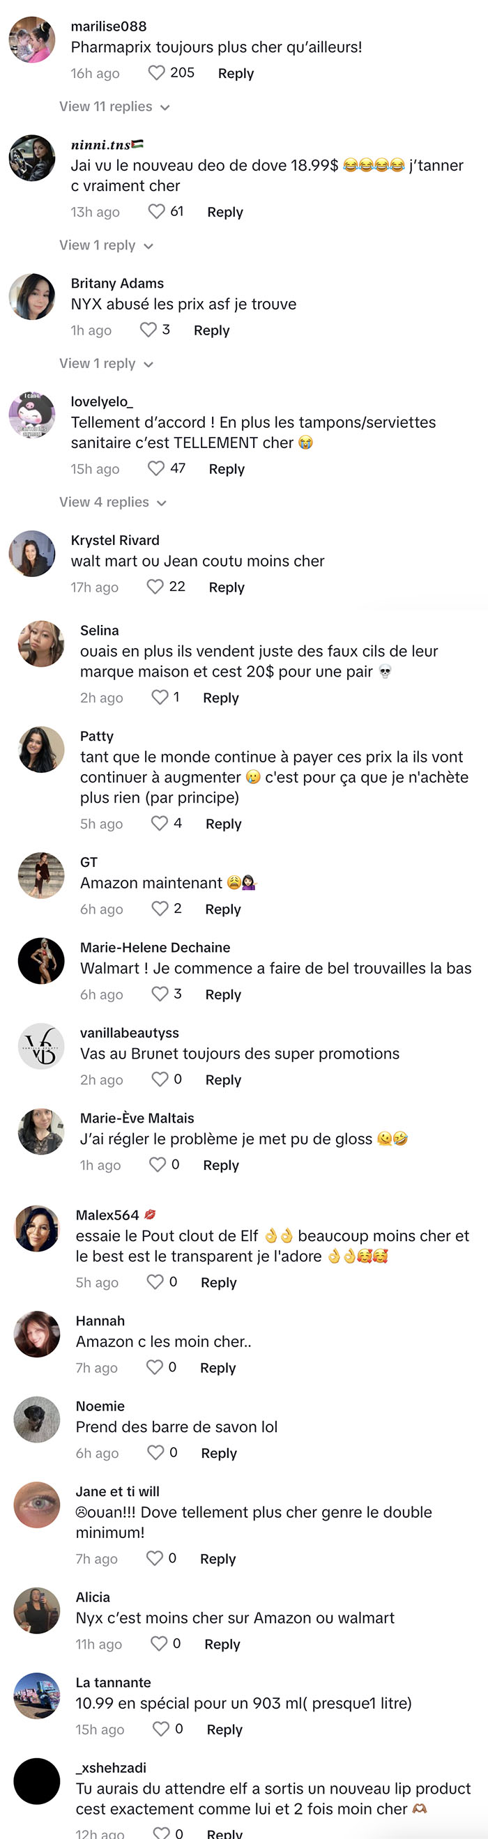This screenshot has width=488, height=1839.
Task: Like Patty's comment about prices
Action: click(x=160, y=823)
